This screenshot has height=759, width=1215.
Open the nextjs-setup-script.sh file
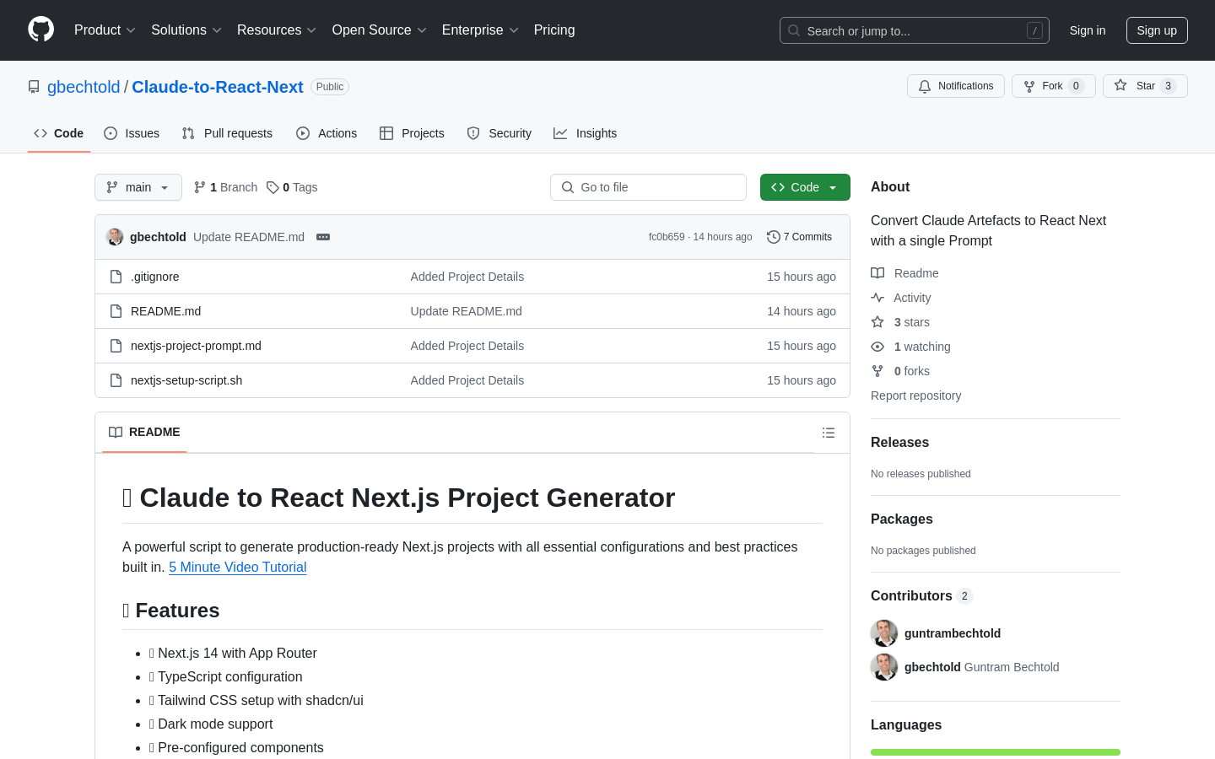coord(186,380)
